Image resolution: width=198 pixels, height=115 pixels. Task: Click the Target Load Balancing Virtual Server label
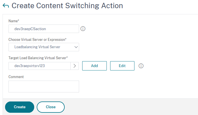[38, 58]
